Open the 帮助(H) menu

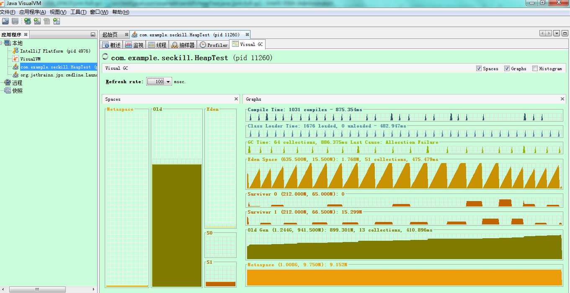coord(121,12)
